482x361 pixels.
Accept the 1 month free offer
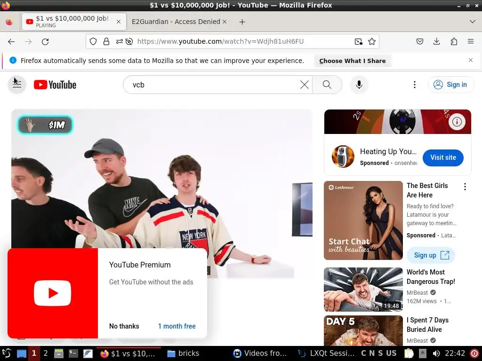[x=177, y=326]
